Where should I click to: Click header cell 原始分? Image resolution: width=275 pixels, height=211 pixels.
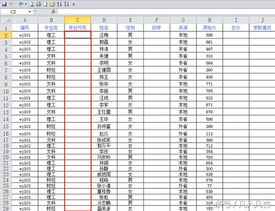click(x=210, y=28)
